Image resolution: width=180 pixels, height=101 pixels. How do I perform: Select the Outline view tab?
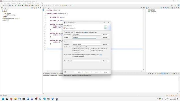[x=150, y=8]
